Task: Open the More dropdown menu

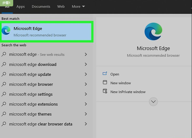Action: [78, 7]
